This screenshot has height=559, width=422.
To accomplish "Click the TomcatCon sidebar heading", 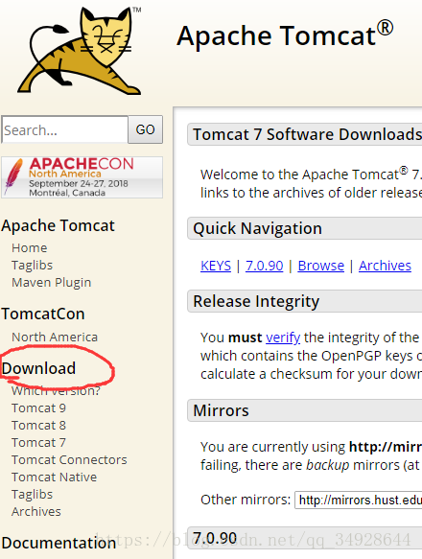I will click(x=43, y=314).
